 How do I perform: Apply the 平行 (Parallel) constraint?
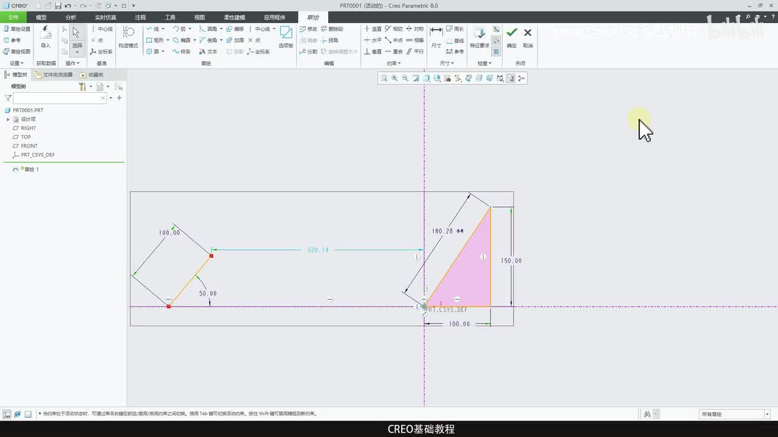point(415,52)
